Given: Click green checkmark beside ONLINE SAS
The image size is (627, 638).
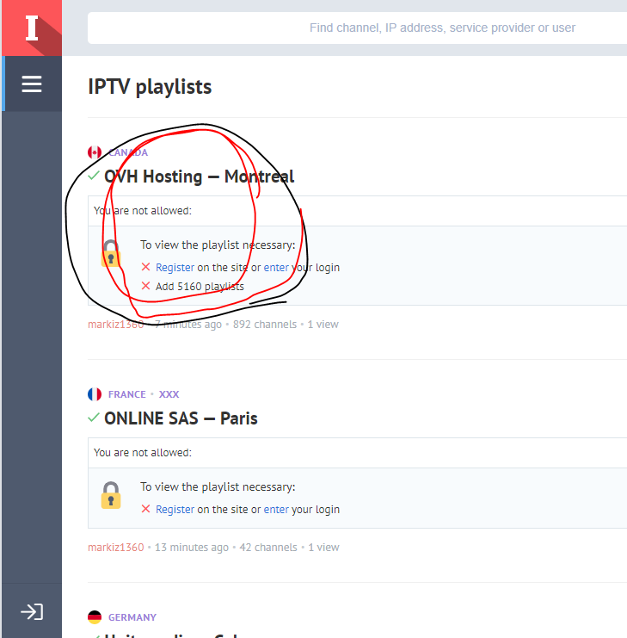Looking at the screenshot, I should (94, 418).
